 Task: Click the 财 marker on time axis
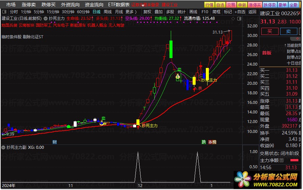pos(55,142)
